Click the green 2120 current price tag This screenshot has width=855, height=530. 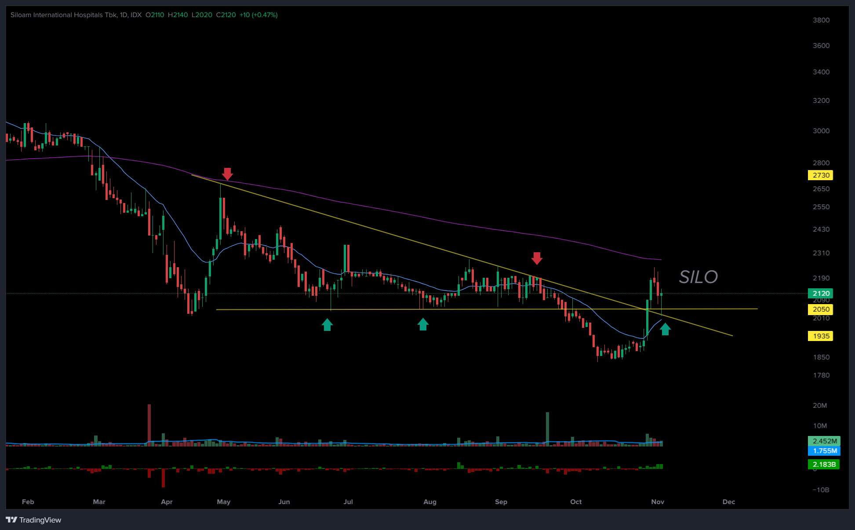(x=820, y=293)
